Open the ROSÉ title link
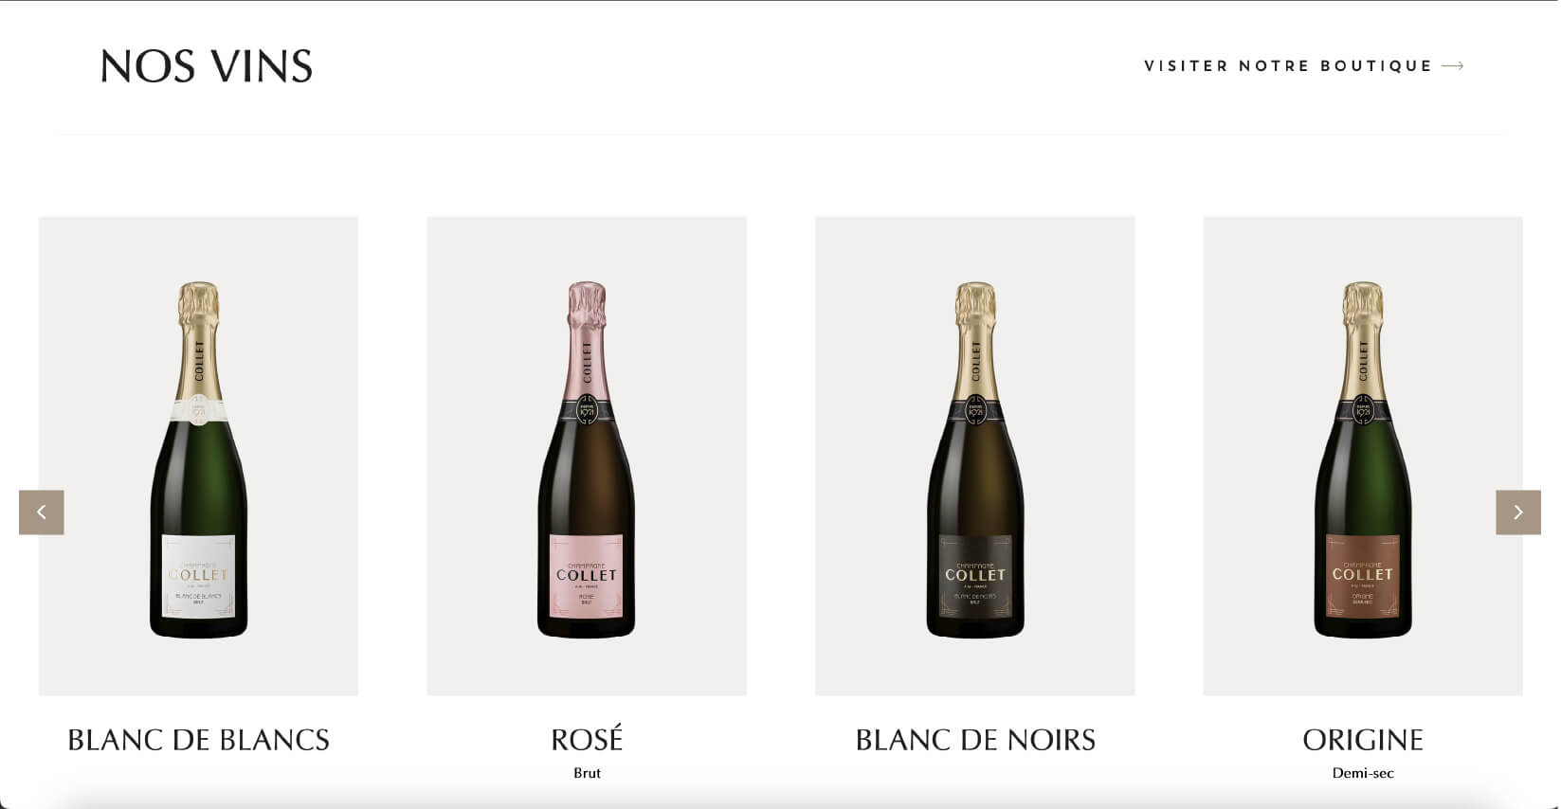The image size is (1561, 809). [587, 739]
